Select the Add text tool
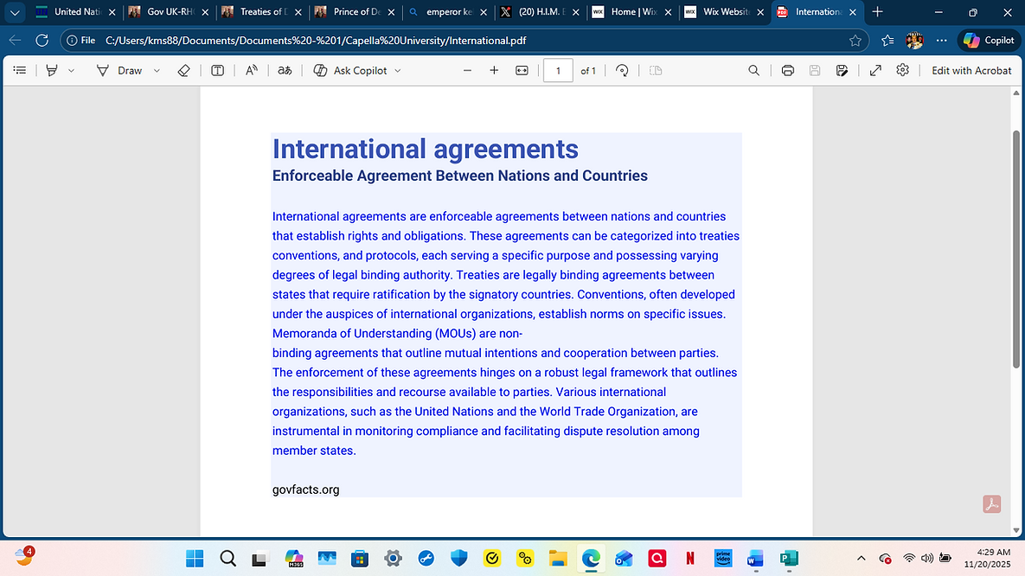Image resolution: width=1025 pixels, height=576 pixels. pyautogui.click(x=218, y=70)
